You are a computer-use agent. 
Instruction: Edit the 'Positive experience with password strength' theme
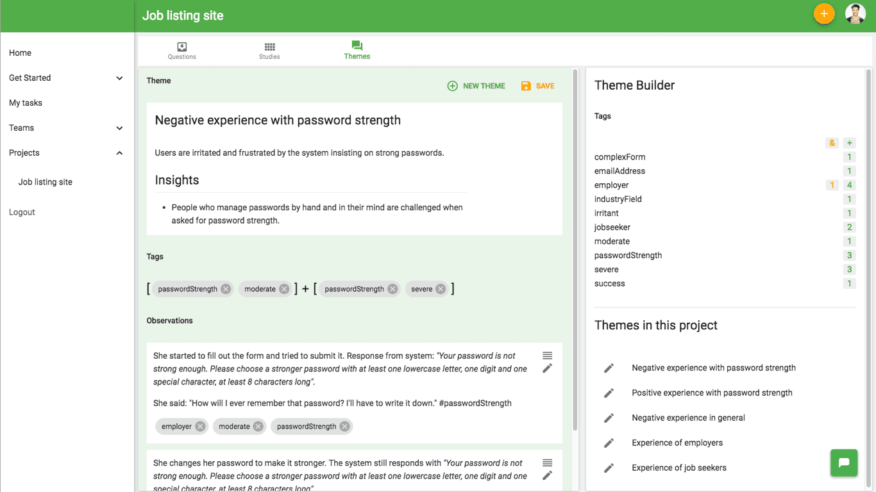pos(609,393)
